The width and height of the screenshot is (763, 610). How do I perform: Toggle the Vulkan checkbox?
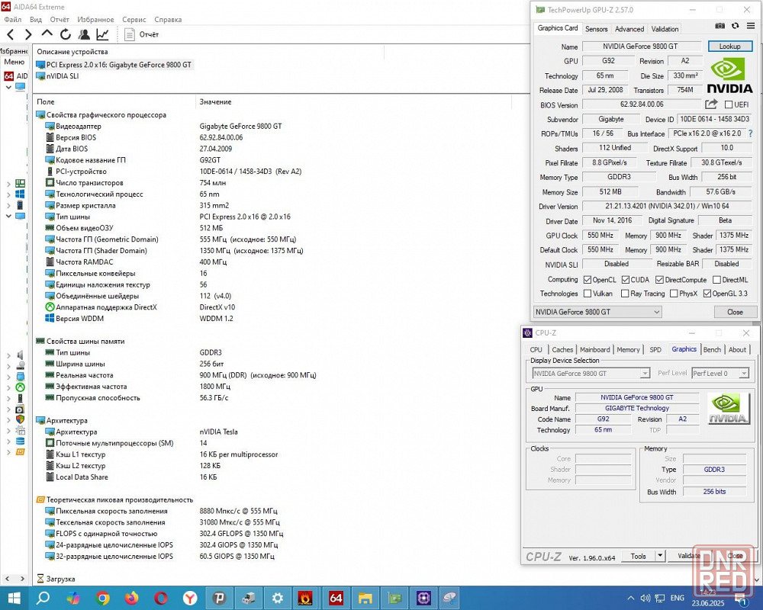click(x=588, y=294)
